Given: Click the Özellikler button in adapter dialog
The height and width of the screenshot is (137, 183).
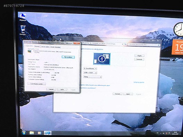Looking at the screenshot, I should click(x=68, y=57).
